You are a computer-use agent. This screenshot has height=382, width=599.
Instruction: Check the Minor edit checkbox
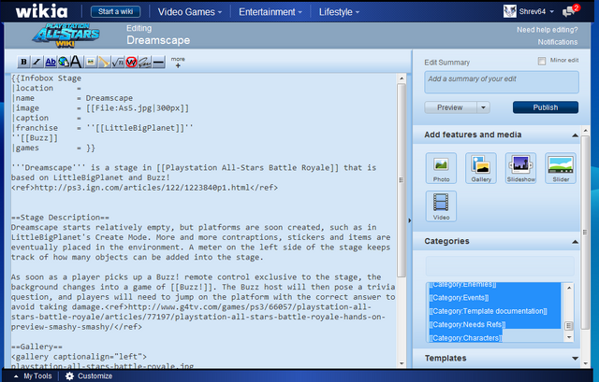tap(542, 61)
